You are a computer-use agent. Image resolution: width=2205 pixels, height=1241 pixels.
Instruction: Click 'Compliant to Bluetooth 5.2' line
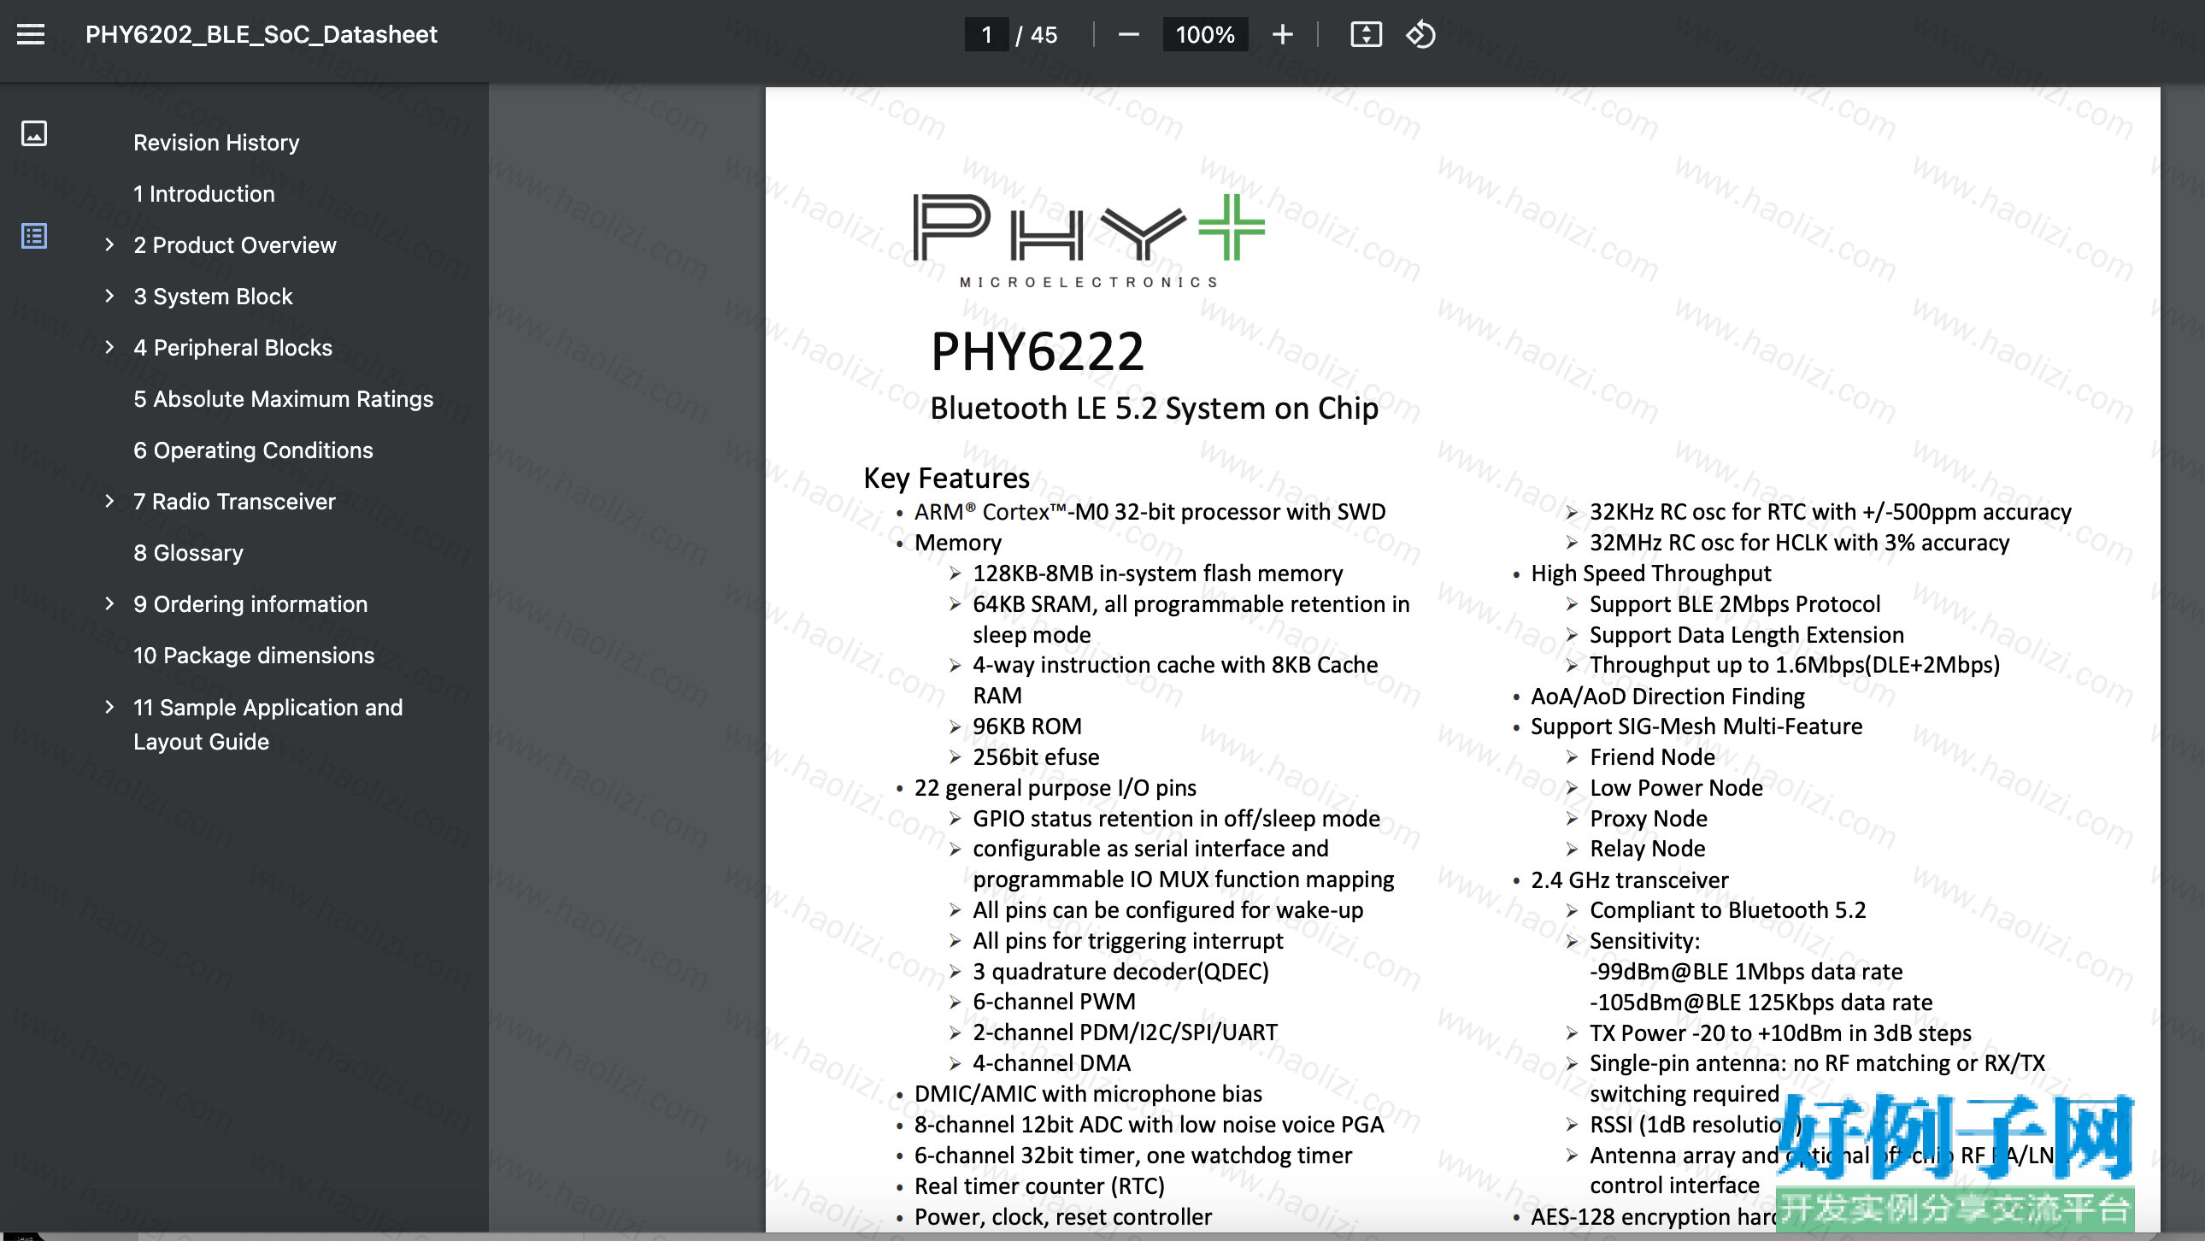click(x=1727, y=909)
